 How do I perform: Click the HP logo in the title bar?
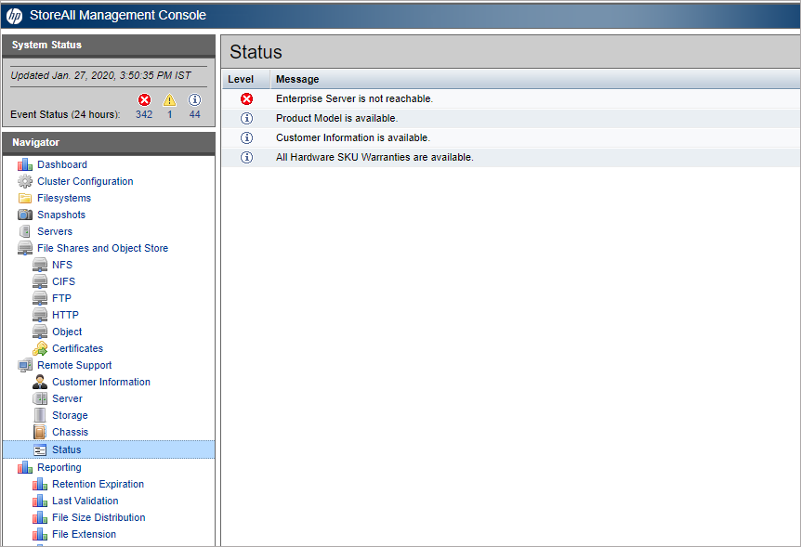pyautogui.click(x=15, y=14)
